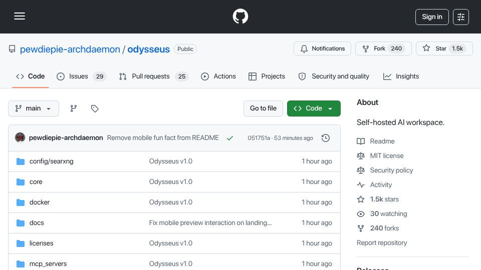Open the Projects tab
This screenshot has height=270, width=481.
(x=267, y=76)
